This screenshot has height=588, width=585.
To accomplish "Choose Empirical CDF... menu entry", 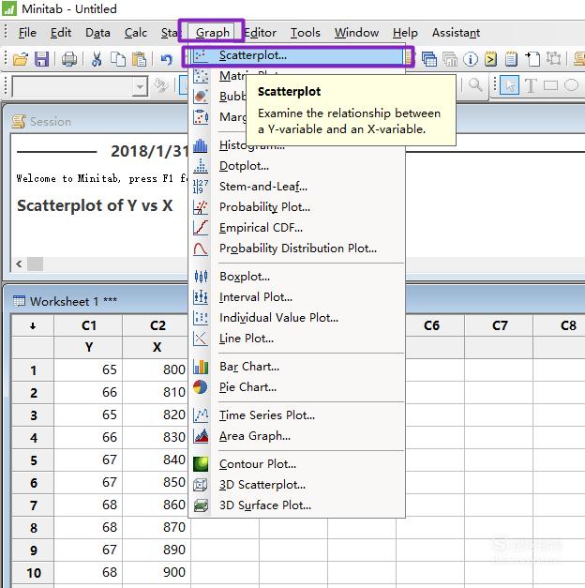I will [x=296, y=228].
